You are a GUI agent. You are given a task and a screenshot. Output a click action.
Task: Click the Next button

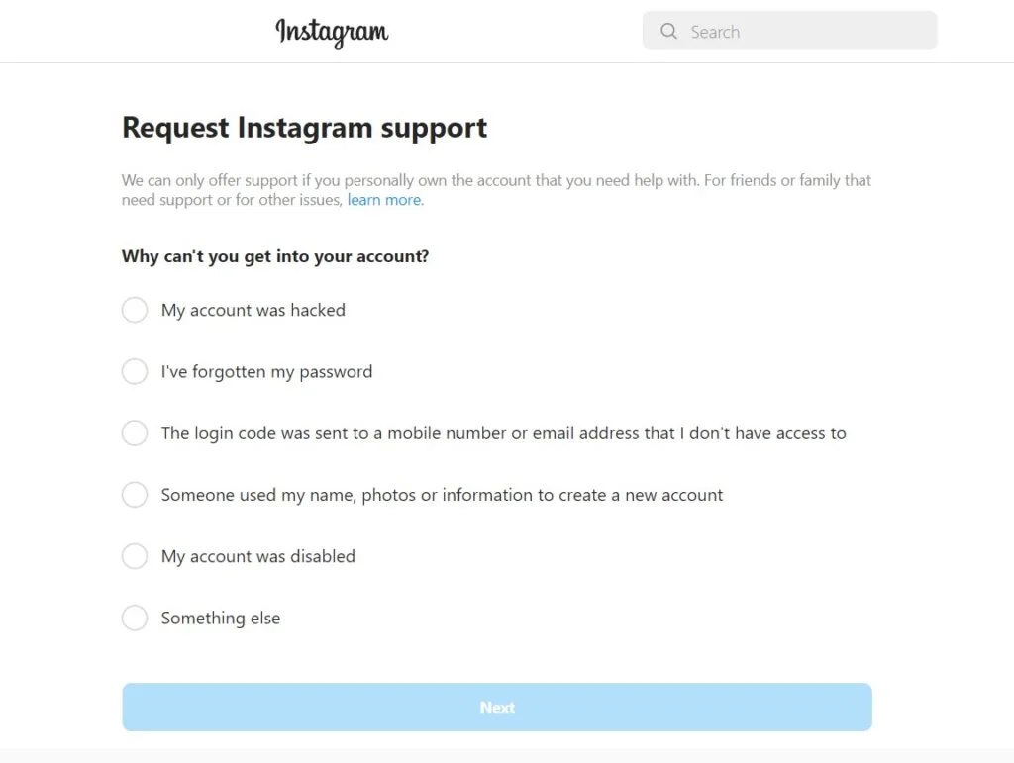pos(496,707)
